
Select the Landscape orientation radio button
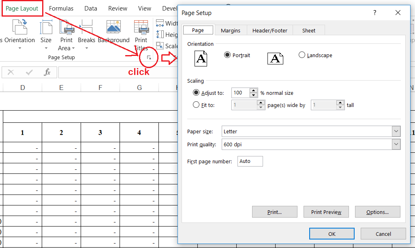point(302,55)
